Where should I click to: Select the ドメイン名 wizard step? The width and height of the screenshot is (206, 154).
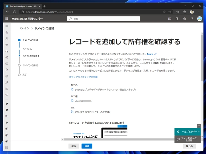27,49
